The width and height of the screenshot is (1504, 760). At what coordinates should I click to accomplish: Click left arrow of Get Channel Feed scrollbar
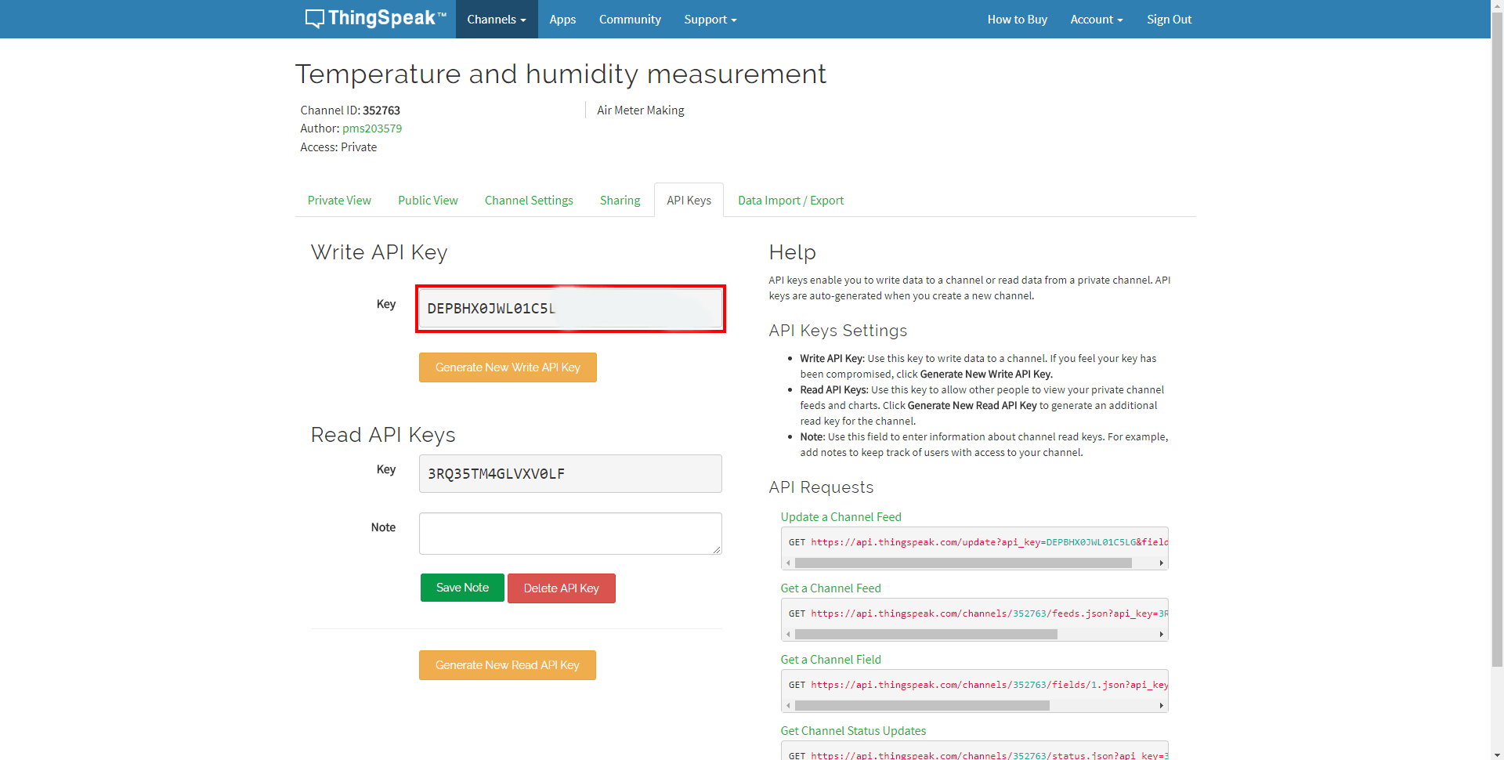coord(789,634)
